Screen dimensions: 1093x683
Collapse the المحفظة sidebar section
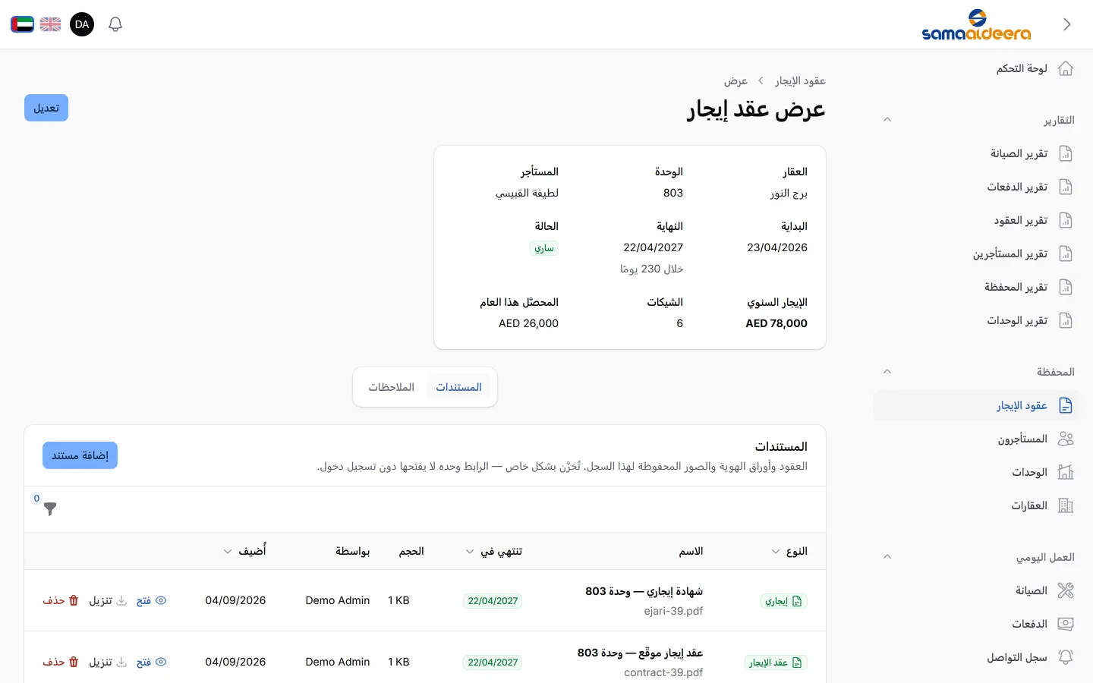click(x=887, y=372)
